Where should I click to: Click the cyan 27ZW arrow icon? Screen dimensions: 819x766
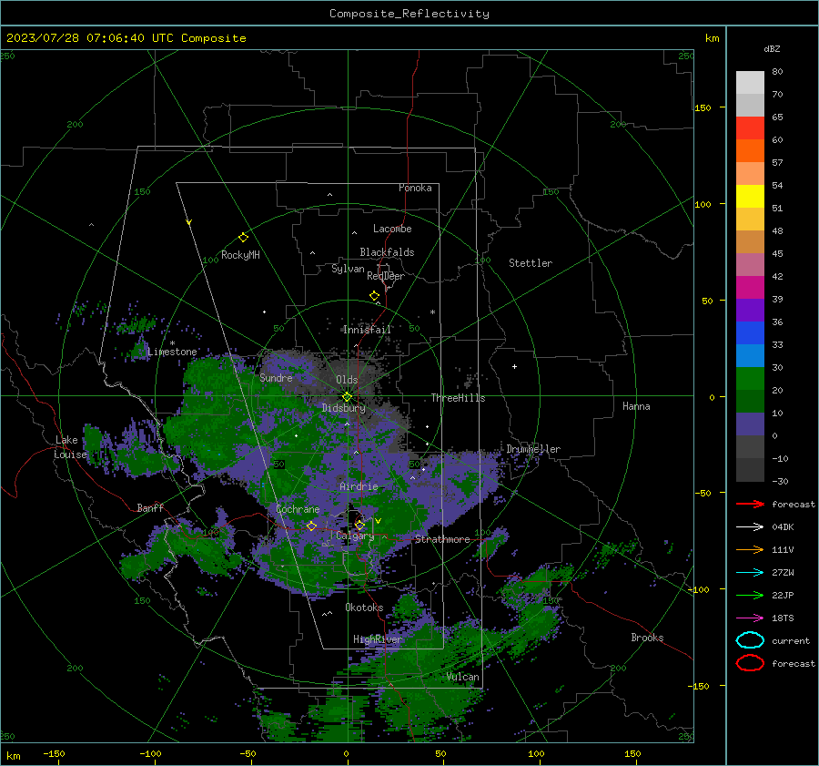point(750,573)
